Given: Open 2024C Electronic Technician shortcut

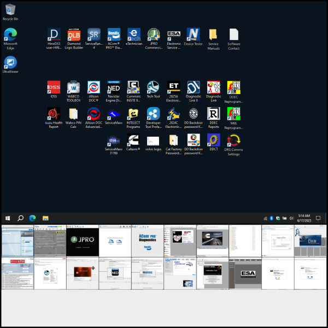Looking at the screenshot, I should pos(174,118).
